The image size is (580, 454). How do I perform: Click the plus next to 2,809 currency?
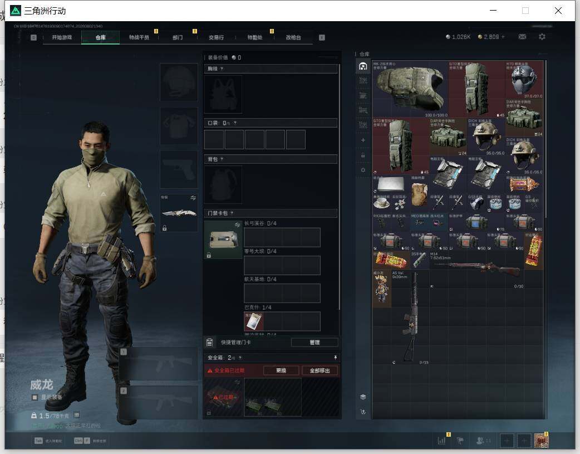tap(503, 37)
